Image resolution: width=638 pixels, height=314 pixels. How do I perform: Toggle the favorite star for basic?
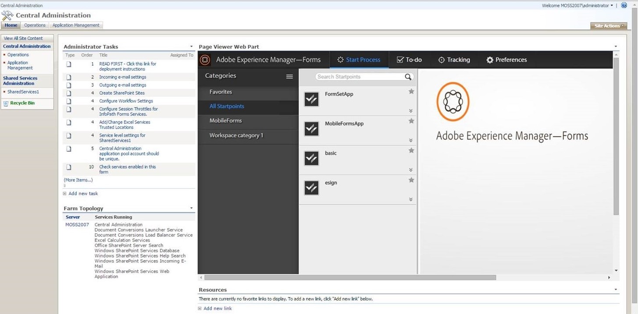click(411, 150)
